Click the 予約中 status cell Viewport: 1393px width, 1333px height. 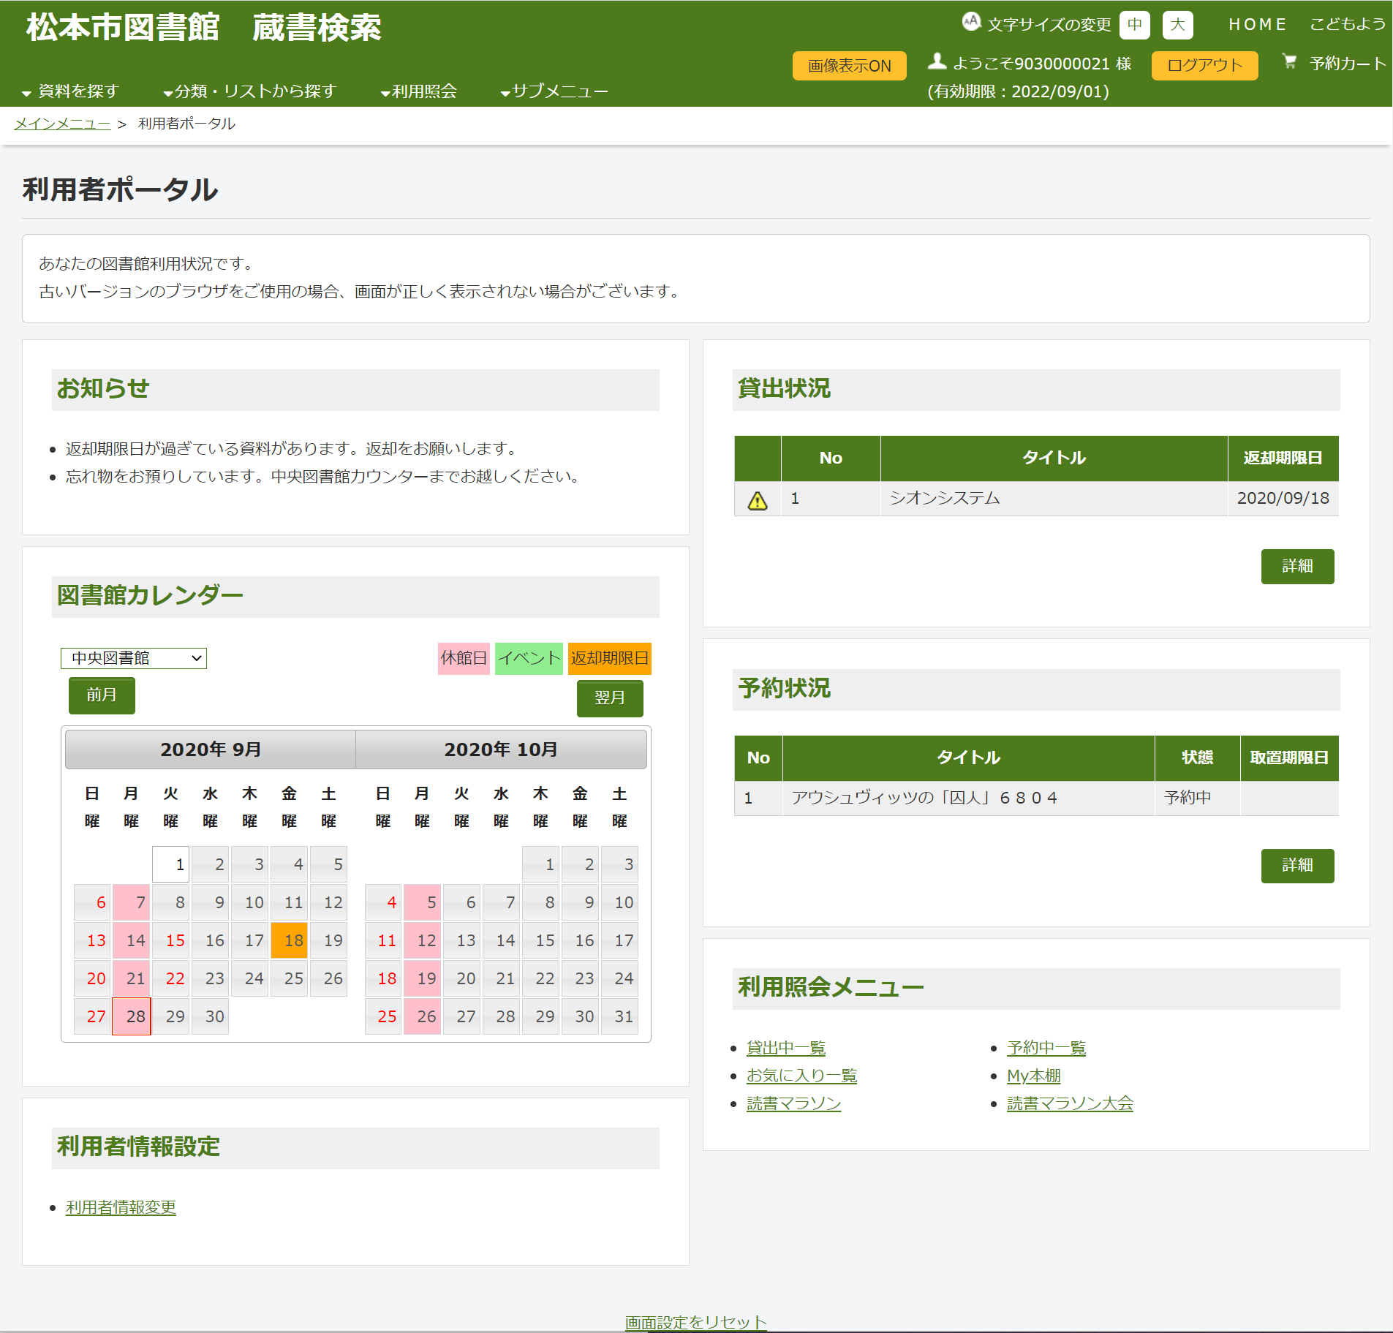click(x=1197, y=798)
